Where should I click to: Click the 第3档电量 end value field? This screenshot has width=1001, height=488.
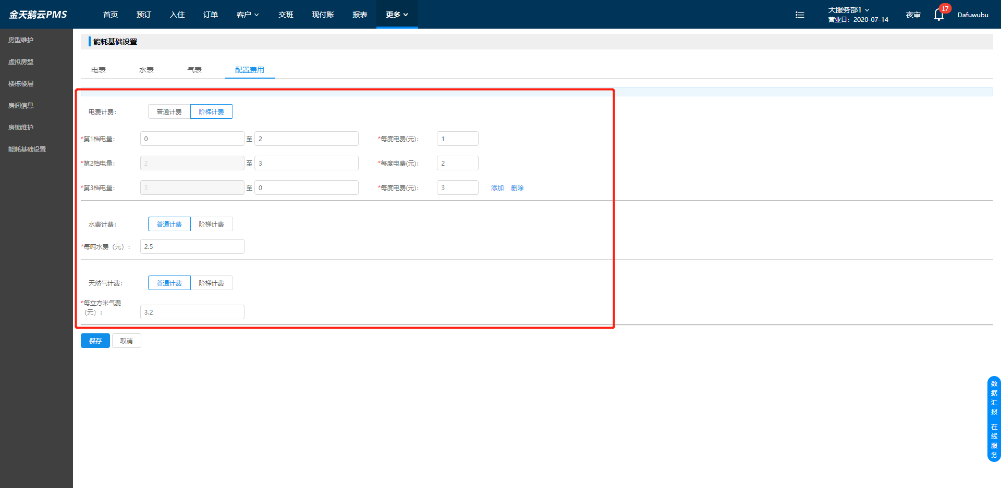coord(307,187)
